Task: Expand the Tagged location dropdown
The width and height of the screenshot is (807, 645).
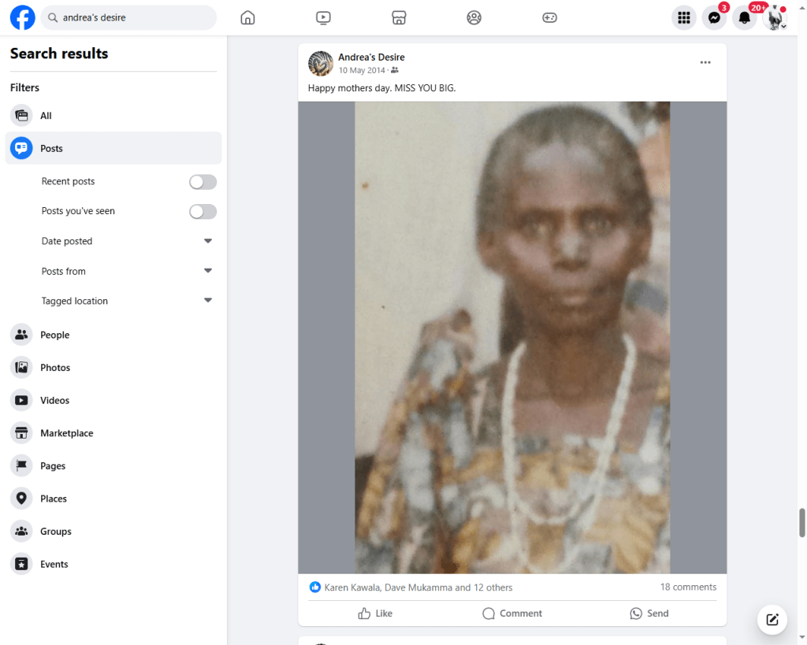Action: click(208, 301)
